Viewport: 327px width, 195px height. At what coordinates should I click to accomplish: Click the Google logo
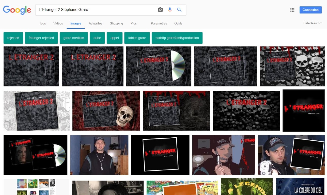(x=17, y=10)
